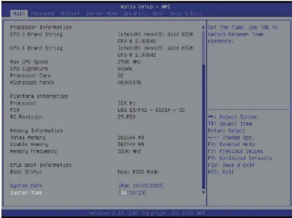Open the Advanced tab
The image size is (292, 218).
43,13
